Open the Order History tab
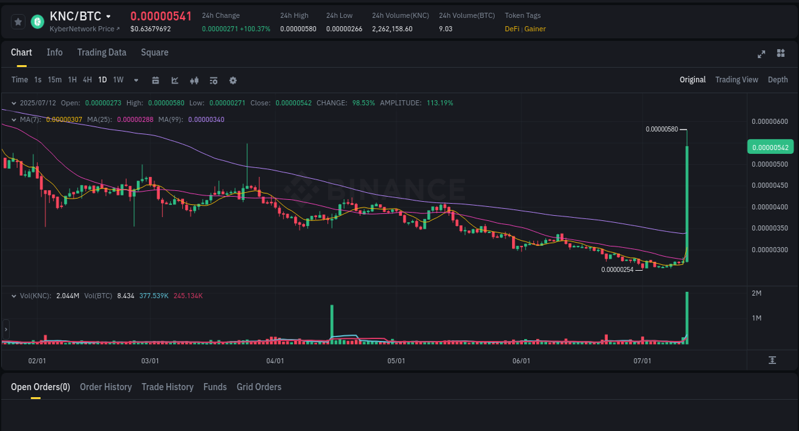Image resolution: width=799 pixels, height=431 pixels. [x=105, y=387]
